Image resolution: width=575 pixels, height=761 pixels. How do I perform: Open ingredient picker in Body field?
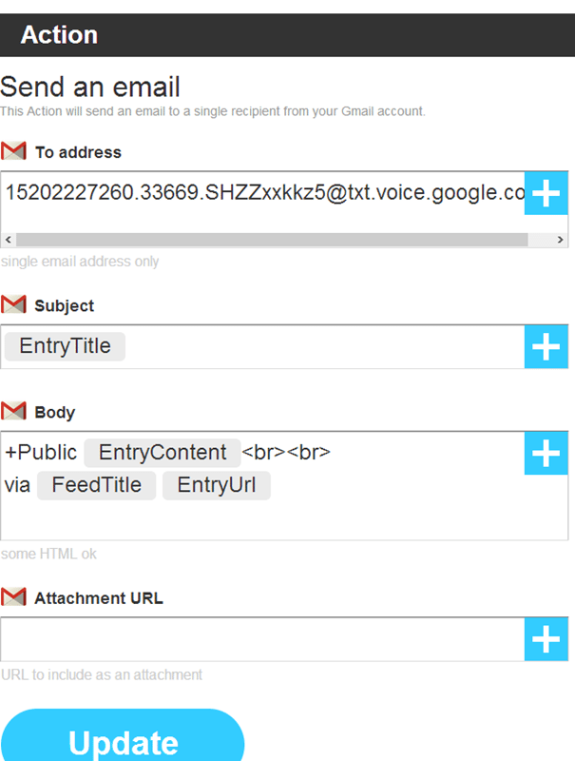point(546,454)
